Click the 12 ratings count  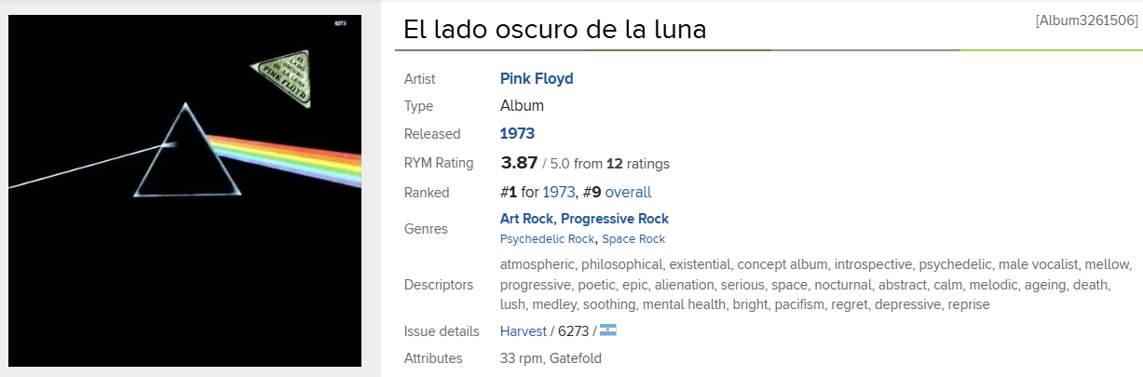click(615, 164)
